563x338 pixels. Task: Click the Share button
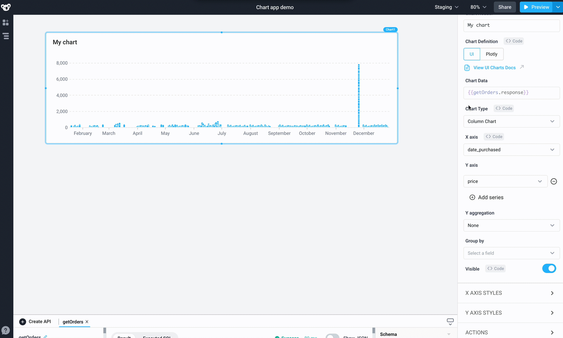coord(504,7)
